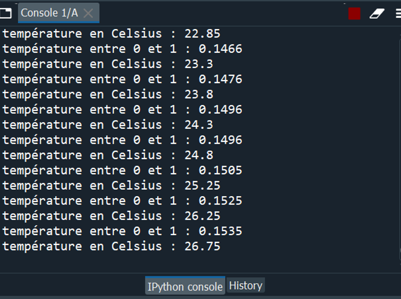Click the output line showing Celsius 23.3
This screenshot has height=299, width=401.
click(x=108, y=64)
